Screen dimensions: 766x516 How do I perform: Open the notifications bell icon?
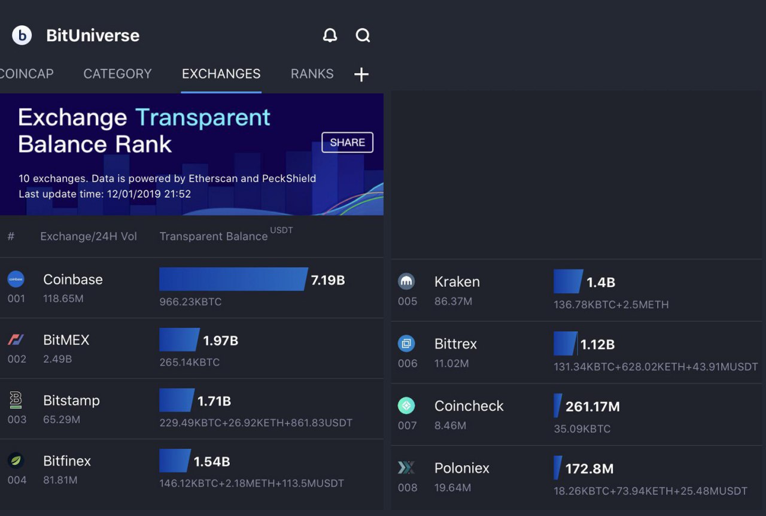pyautogui.click(x=330, y=35)
